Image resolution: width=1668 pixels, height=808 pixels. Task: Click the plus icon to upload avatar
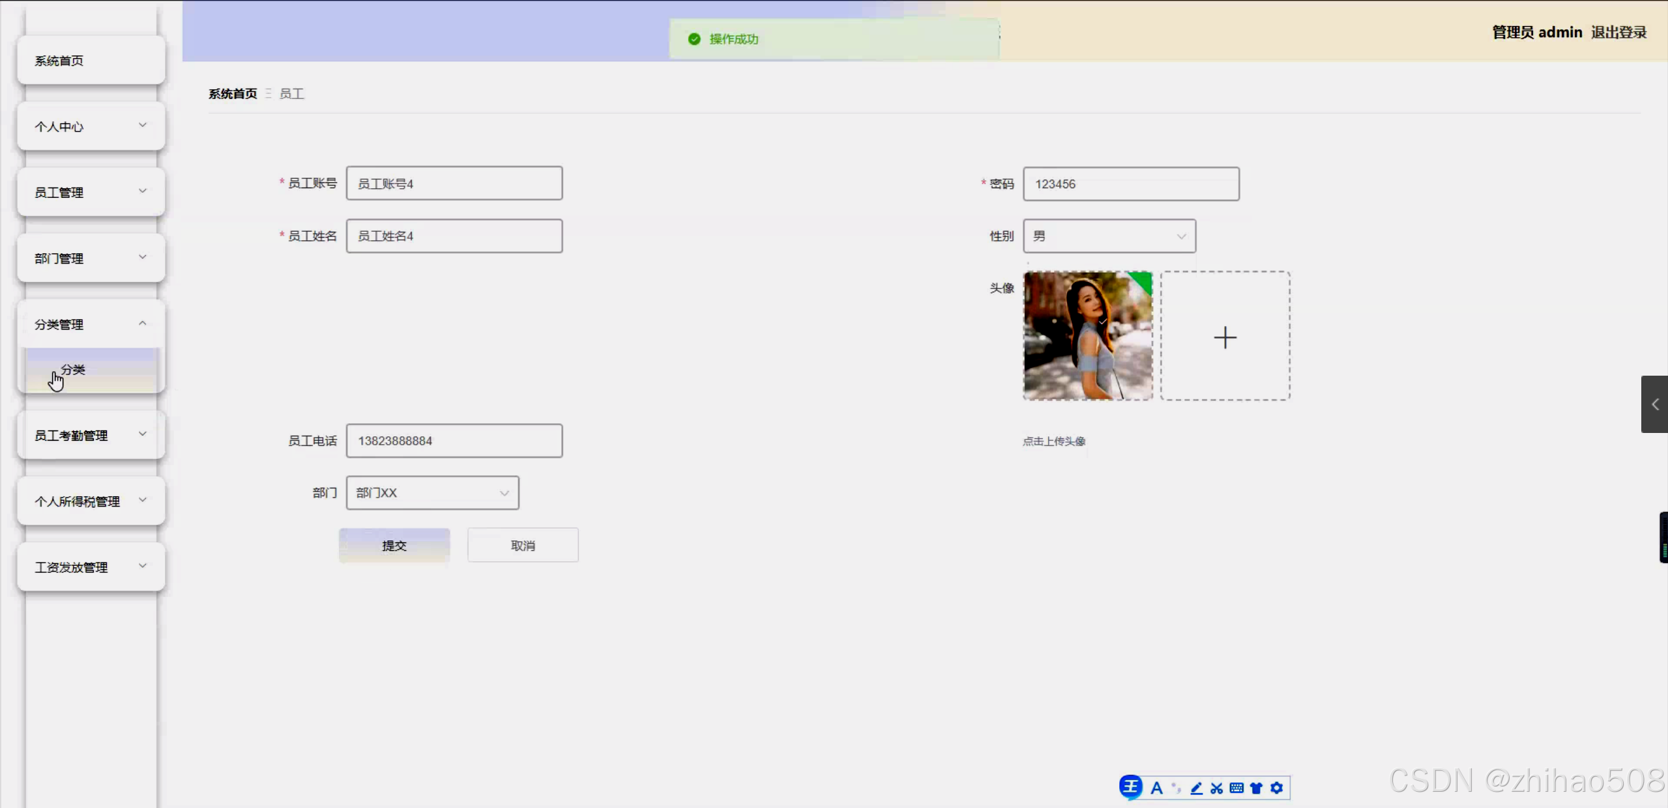point(1225,337)
